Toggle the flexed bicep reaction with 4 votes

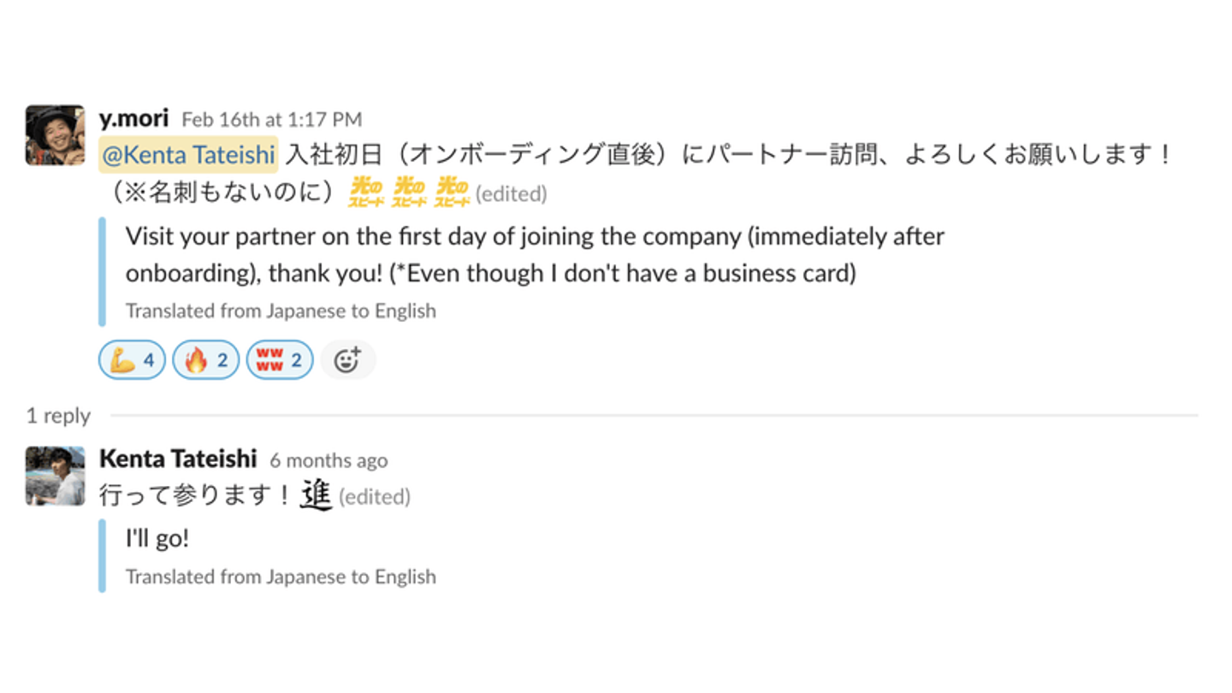point(132,360)
